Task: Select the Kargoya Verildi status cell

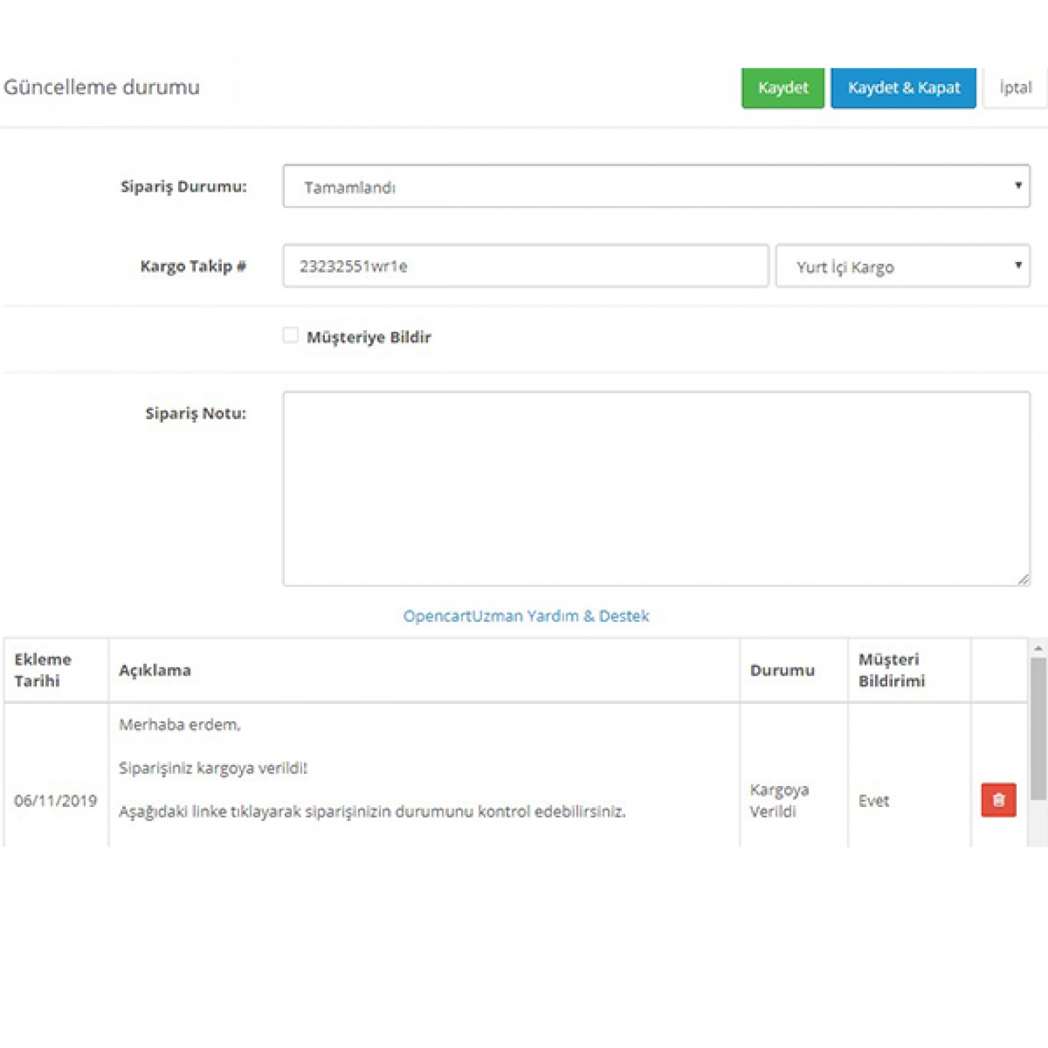Action: tap(779, 800)
